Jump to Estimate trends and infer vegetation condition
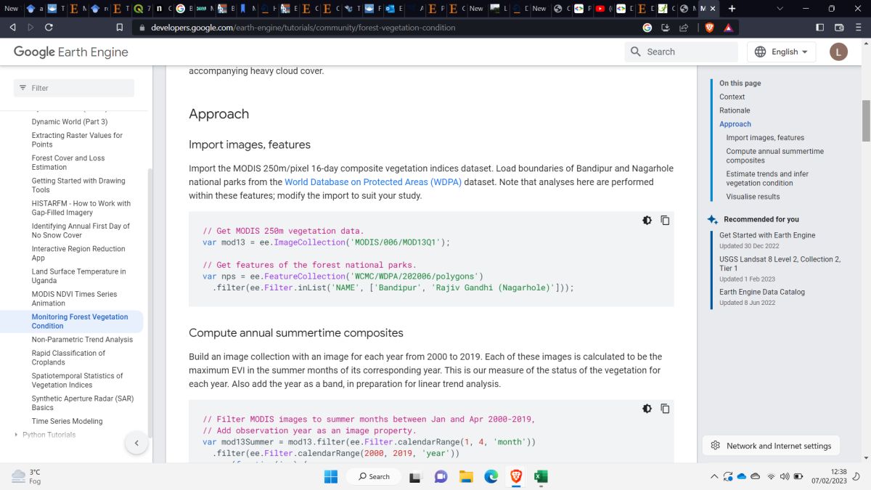The image size is (871, 490). pyautogui.click(x=767, y=179)
